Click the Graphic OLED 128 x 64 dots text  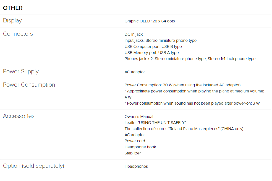[150, 21]
